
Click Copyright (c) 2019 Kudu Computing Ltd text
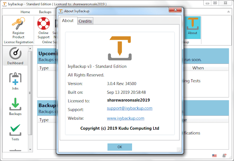click(x=120, y=129)
